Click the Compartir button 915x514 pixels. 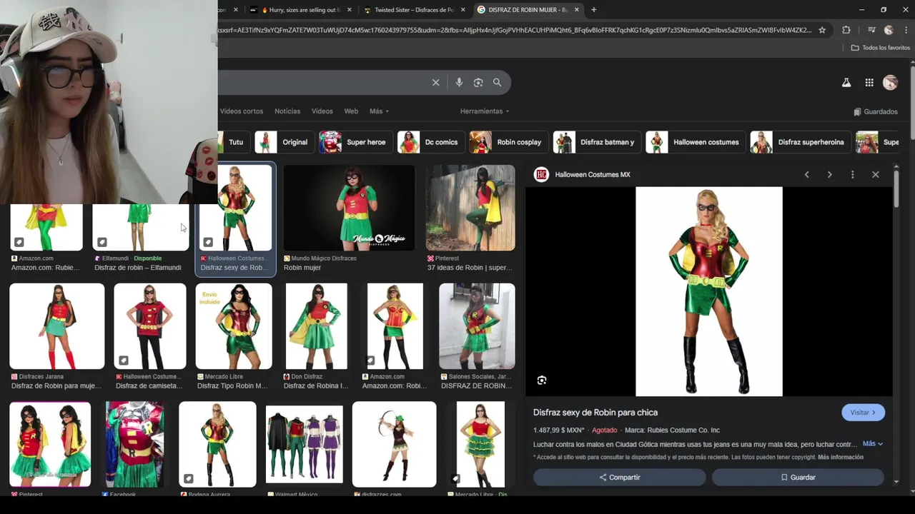(620, 478)
